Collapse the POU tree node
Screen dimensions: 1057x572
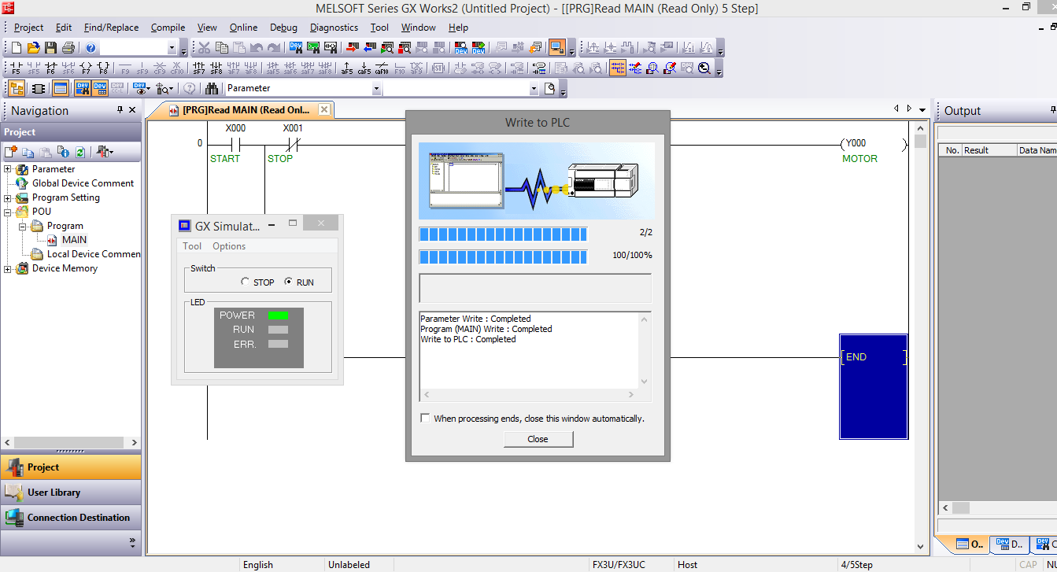[8, 212]
